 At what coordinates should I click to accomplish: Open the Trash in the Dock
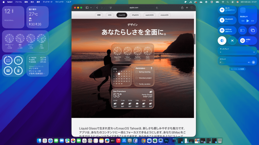pos(220,141)
